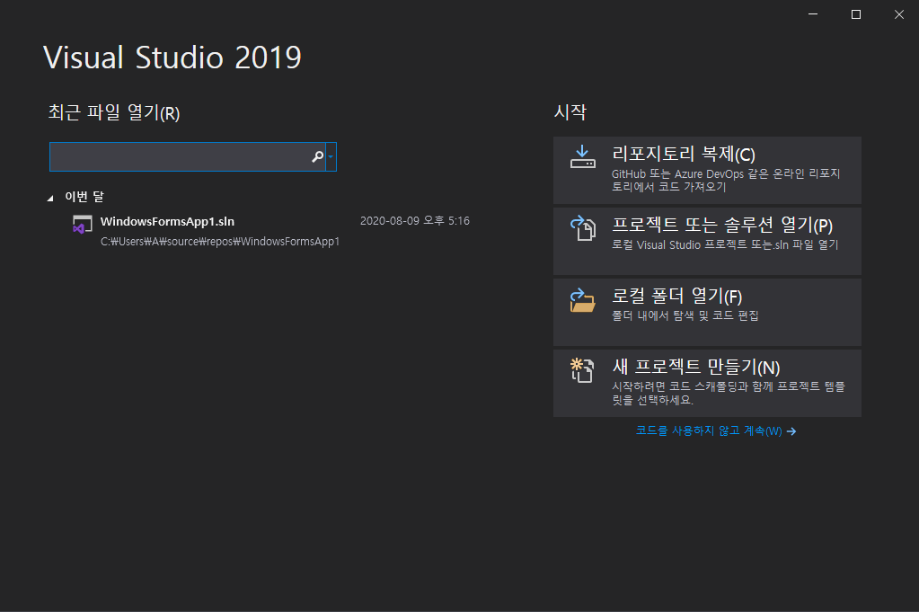Click the path C:\Users\A\source\repos\WindowsFormsApp1
This screenshot has height=612, width=919.
pos(220,242)
